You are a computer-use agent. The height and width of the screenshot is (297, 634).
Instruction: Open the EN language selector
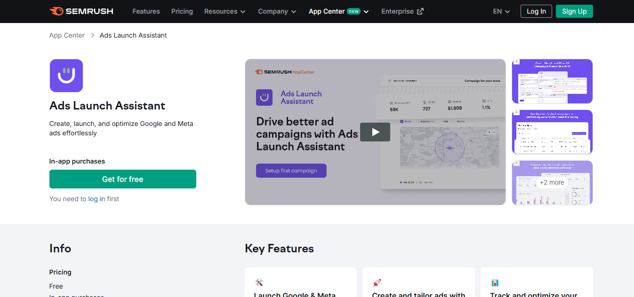tap(501, 11)
